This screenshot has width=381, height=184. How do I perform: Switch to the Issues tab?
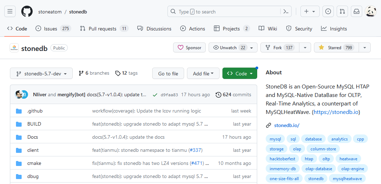click(x=53, y=29)
